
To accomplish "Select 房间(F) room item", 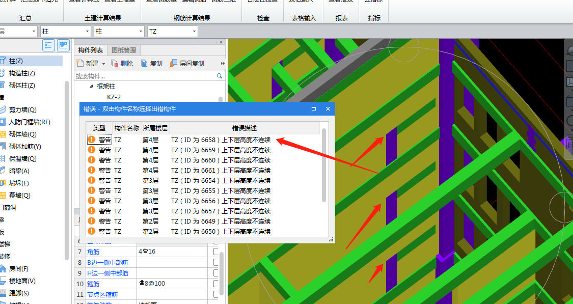I will click(x=19, y=268).
